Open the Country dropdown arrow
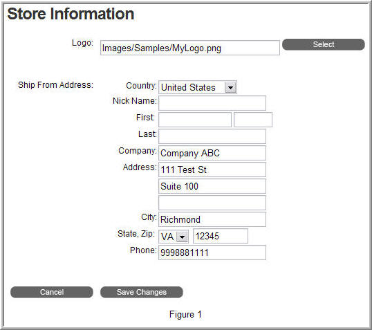The height and width of the screenshot is (330, 372). click(230, 87)
